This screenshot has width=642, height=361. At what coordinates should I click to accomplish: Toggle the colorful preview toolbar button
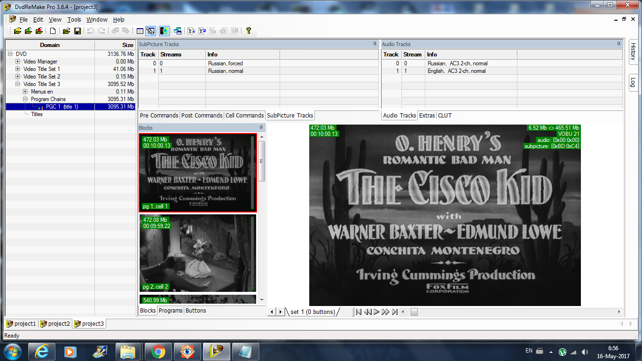coord(164,31)
